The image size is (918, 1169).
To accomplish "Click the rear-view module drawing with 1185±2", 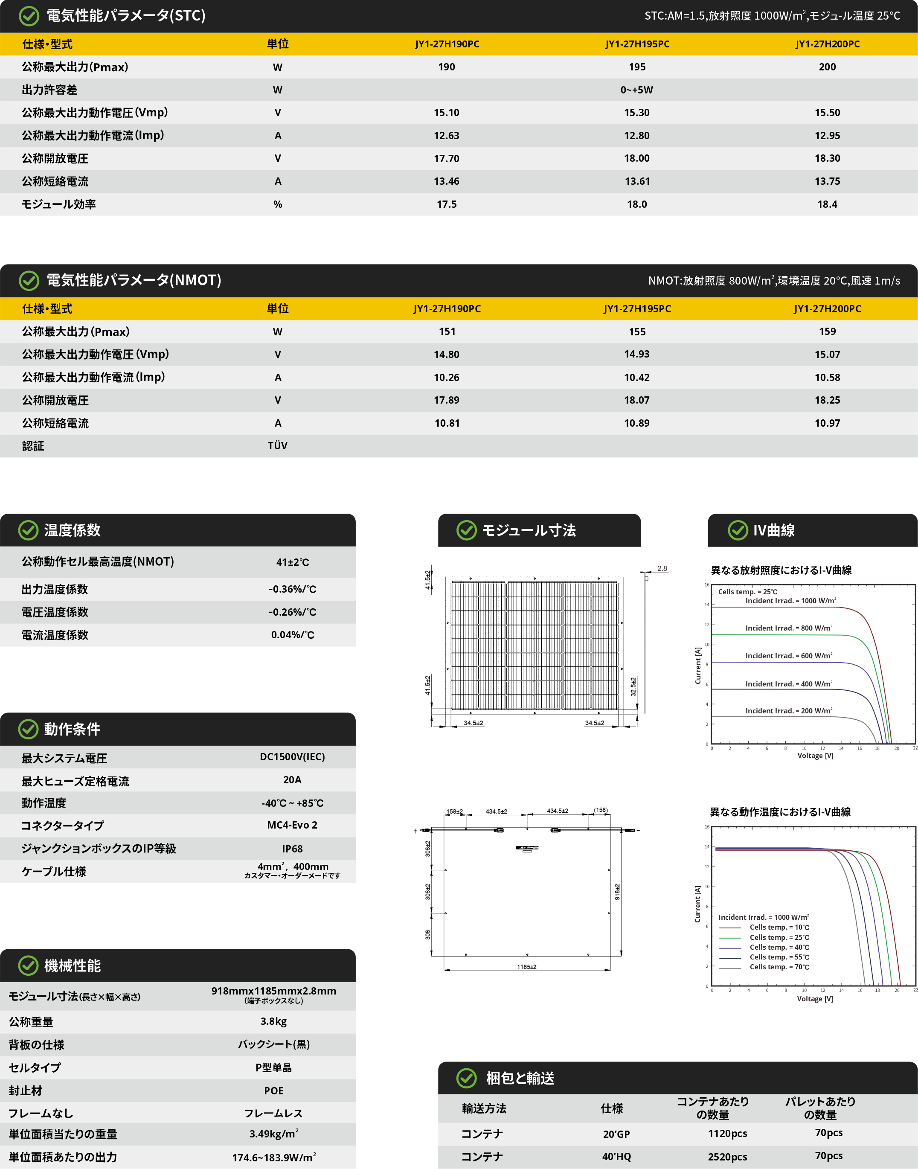I will (x=527, y=890).
